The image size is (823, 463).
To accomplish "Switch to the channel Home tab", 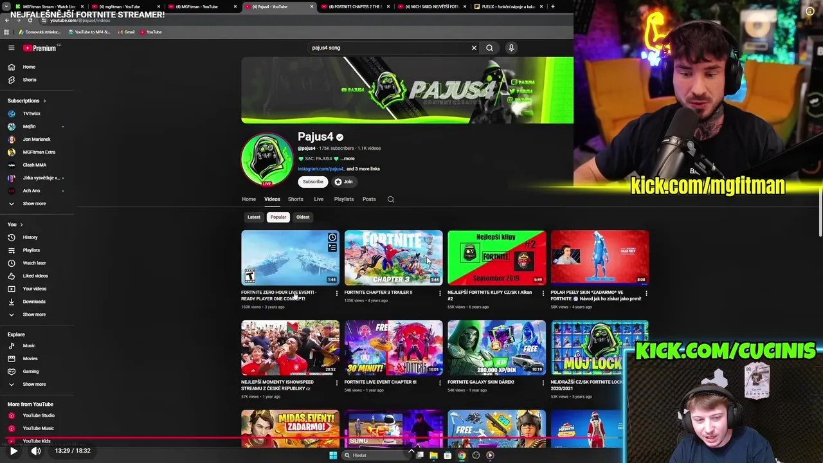I will pos(249,199).
